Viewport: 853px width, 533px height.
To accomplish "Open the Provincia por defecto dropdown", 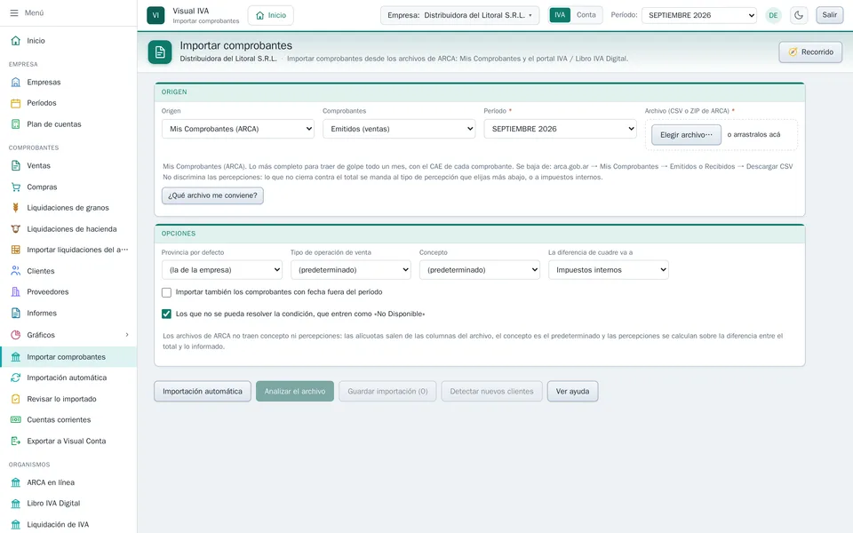I will point(222,270).
